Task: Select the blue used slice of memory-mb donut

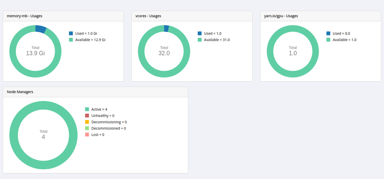Action: coord(40,29)
